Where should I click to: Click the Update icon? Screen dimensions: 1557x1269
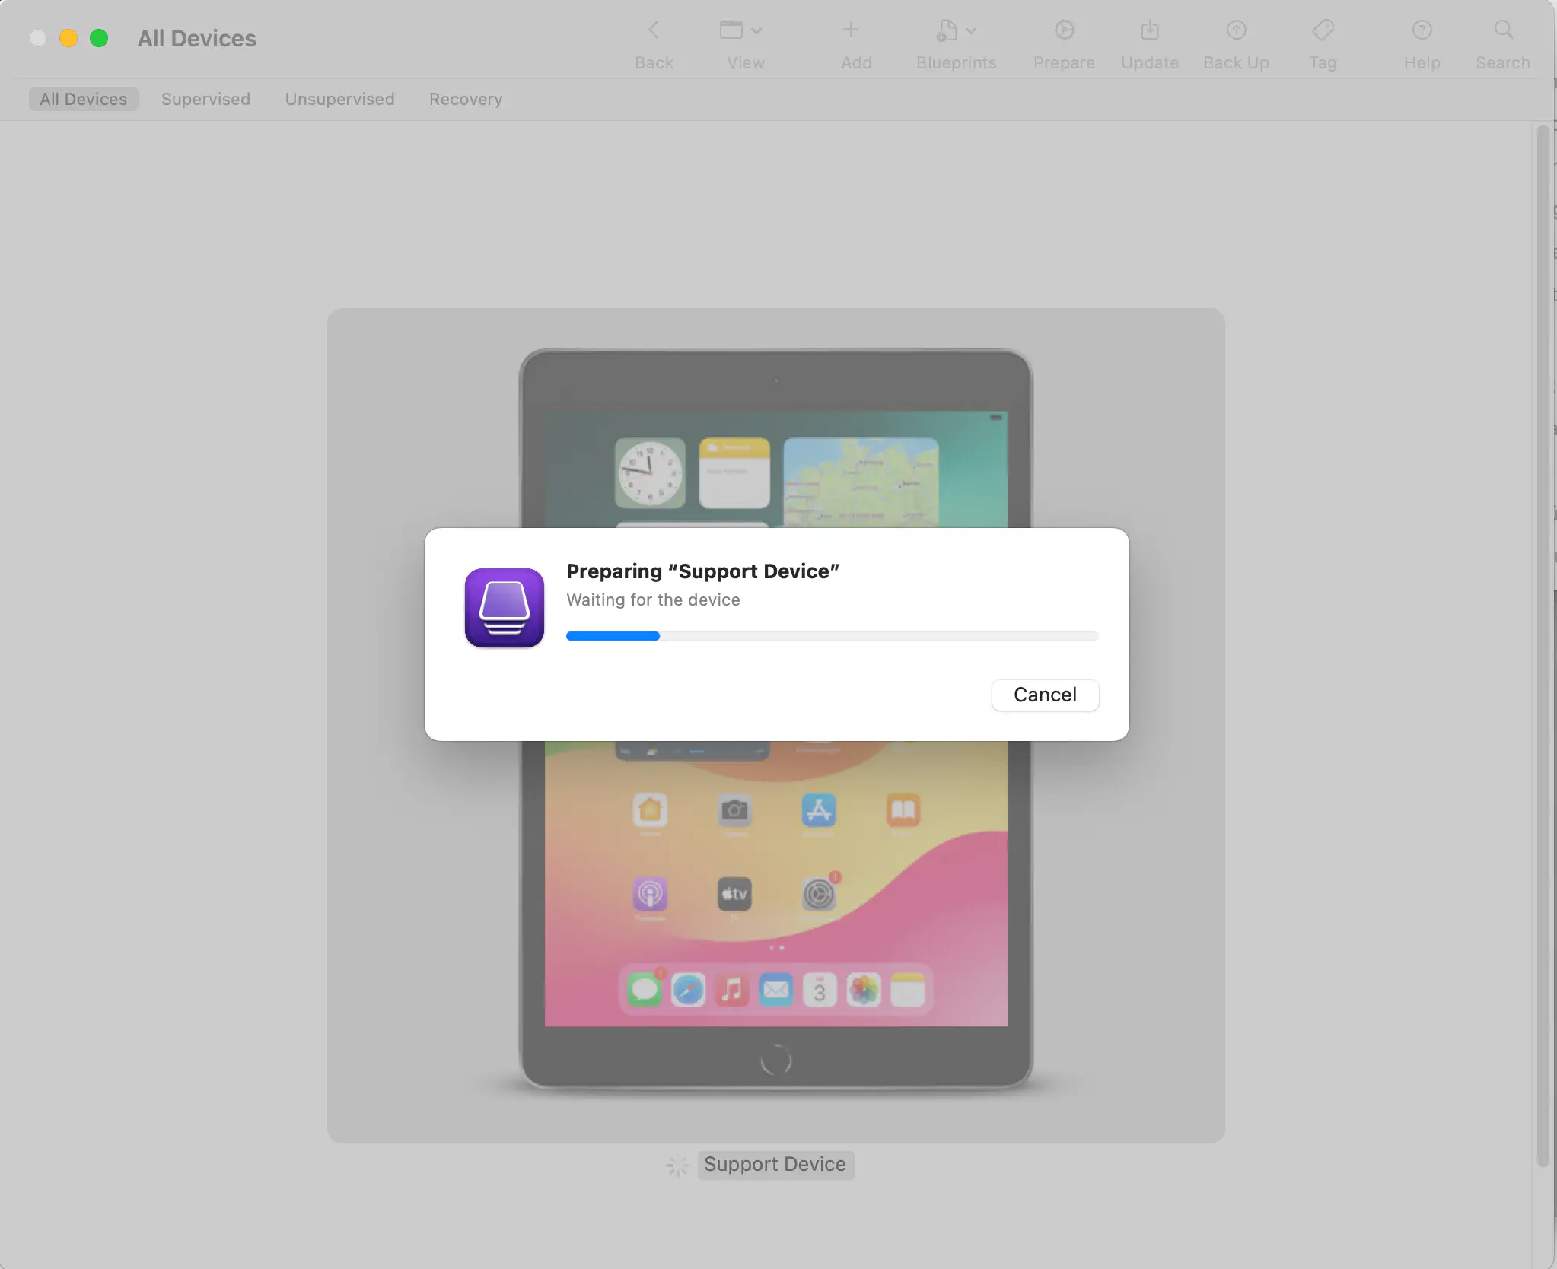1148,30
